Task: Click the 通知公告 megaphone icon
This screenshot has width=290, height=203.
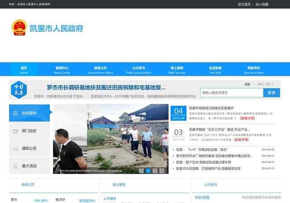Action: coord(15,148)
